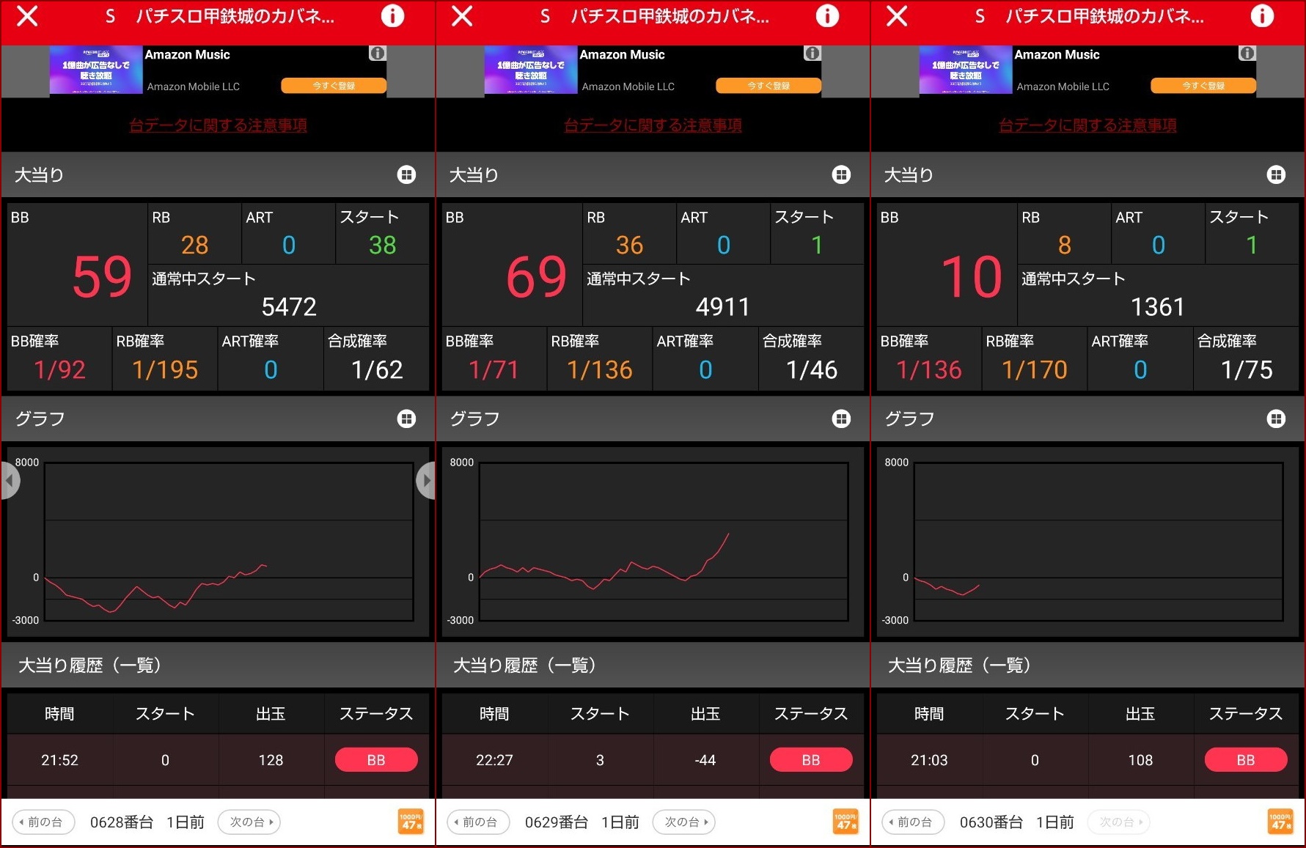
Task: Click the info icon in the left panel header
Action: click(x=392, y=15)
